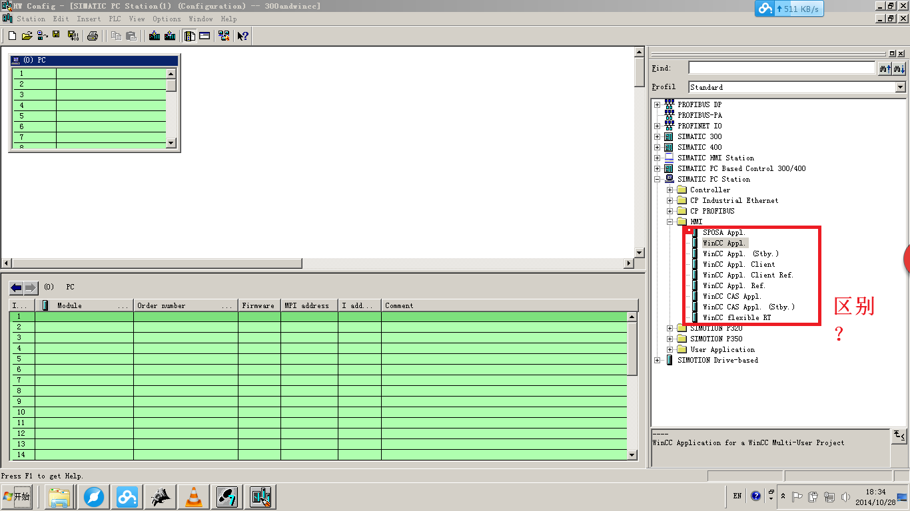Click the EN language indicator in tray
The width and height of the screenshot is (910, 511).
737,496
